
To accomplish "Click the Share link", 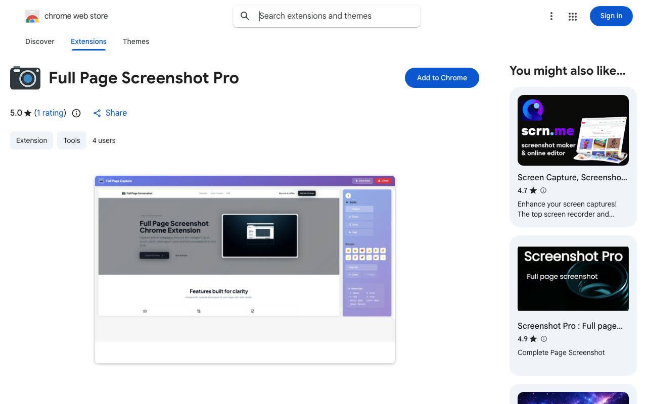I will tap(116, 113).
